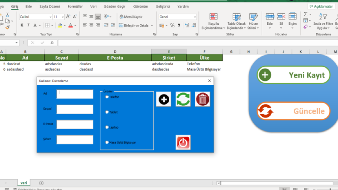
Task: Click the Şirket input field
Action: (75, 140)
